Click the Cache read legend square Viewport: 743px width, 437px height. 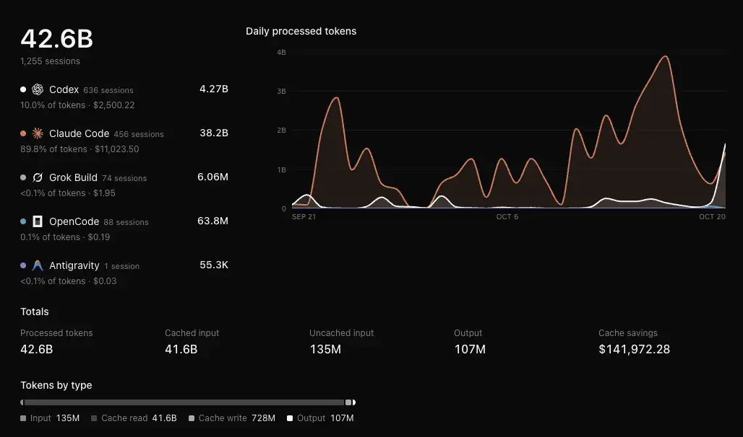(94, 418)
